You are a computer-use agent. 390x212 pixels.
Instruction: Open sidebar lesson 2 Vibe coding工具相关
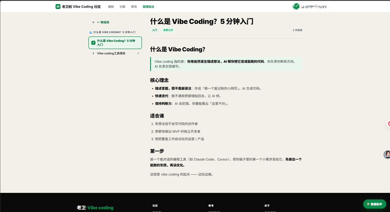point(115,53)
